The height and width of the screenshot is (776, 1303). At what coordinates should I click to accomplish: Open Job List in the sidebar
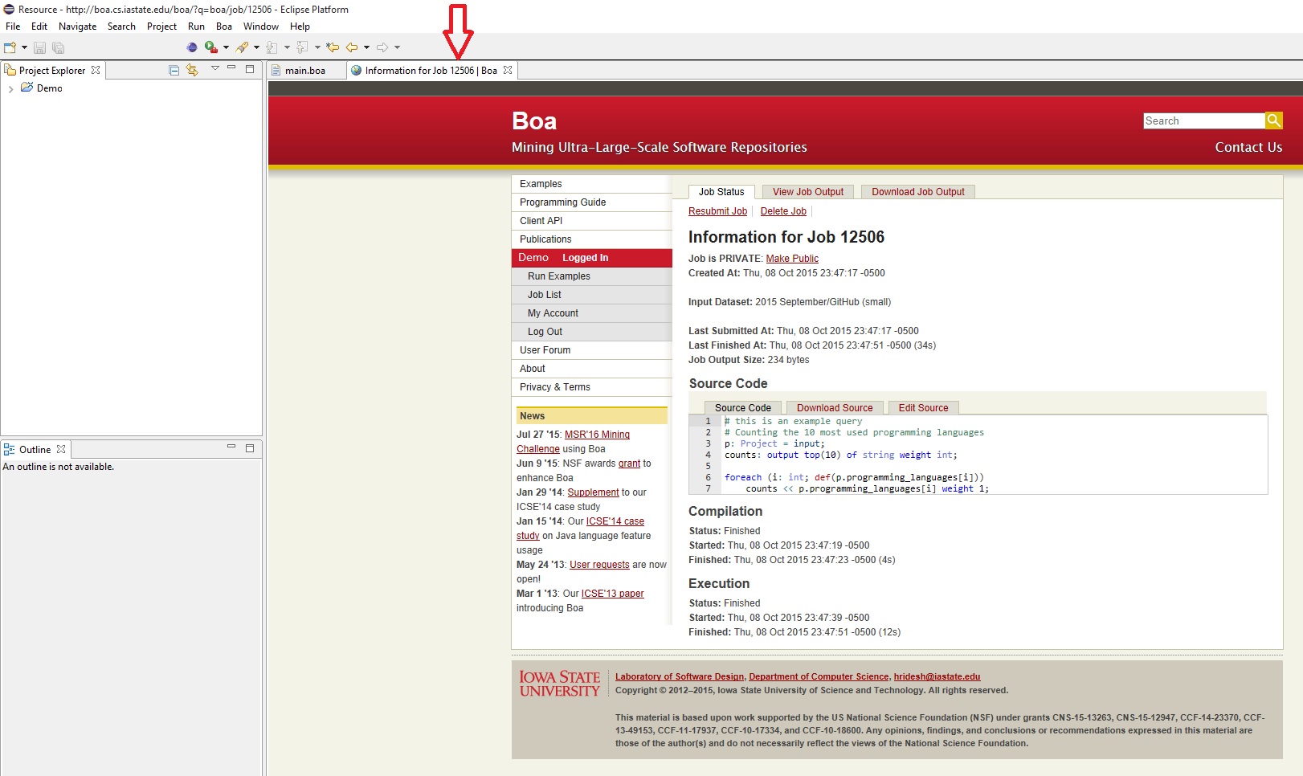(x=544, y=295)
